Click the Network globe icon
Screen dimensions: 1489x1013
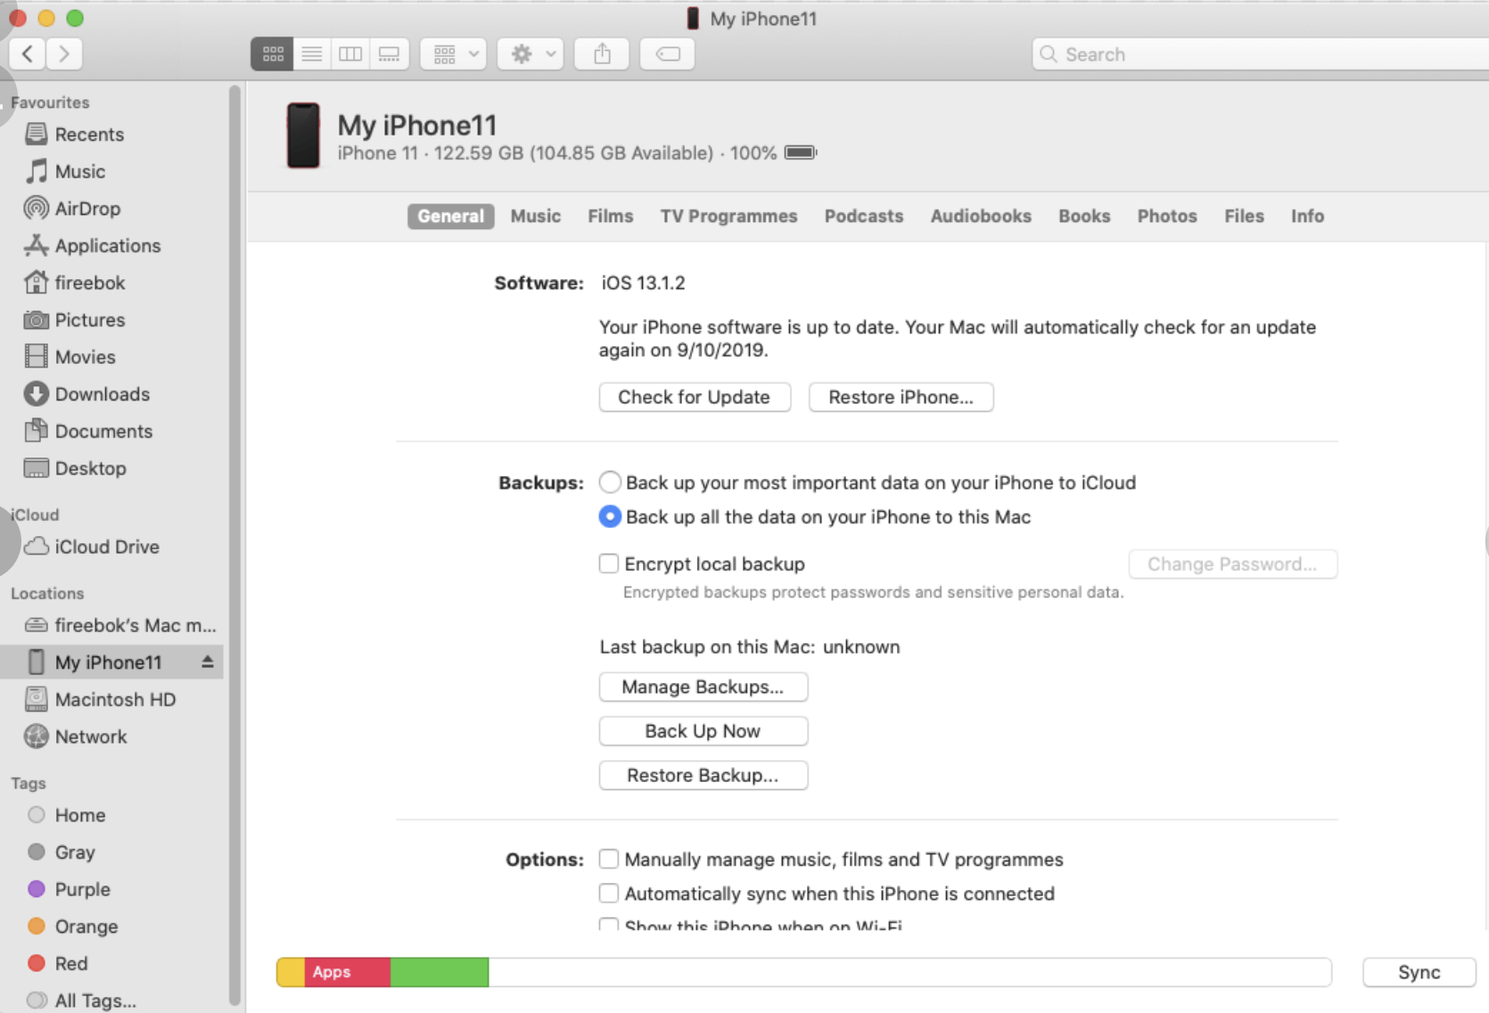click(x=36, y=737)
